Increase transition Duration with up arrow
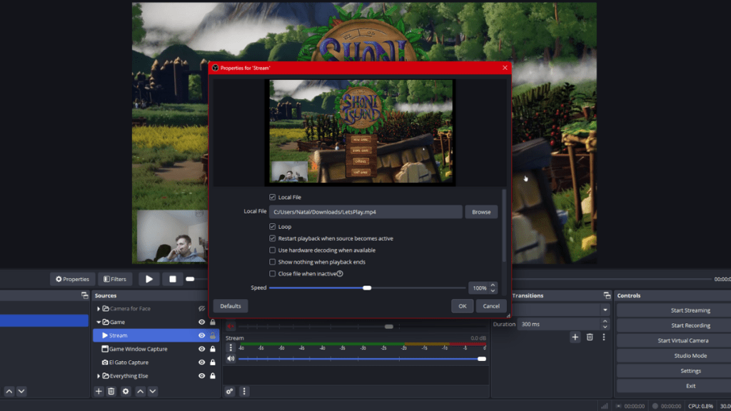 tap(605, 322)
